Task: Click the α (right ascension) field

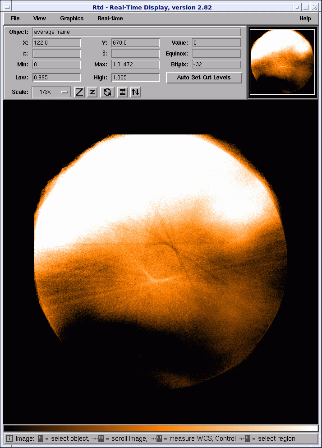Action: pos(56,54)
